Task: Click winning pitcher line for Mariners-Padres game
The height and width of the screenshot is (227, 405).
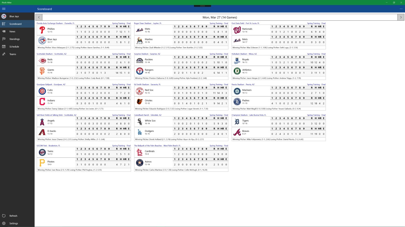Action: click(x=278, y=109)
